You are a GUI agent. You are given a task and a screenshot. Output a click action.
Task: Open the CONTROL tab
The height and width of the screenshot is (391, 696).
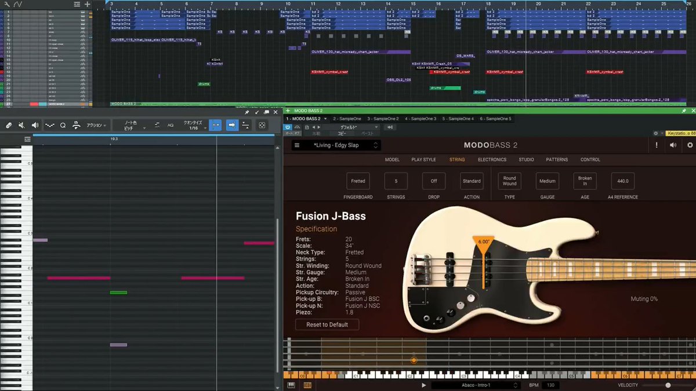point(590,160)
